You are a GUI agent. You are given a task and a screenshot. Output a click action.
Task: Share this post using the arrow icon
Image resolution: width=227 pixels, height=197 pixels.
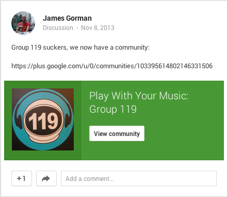(46, 178)
